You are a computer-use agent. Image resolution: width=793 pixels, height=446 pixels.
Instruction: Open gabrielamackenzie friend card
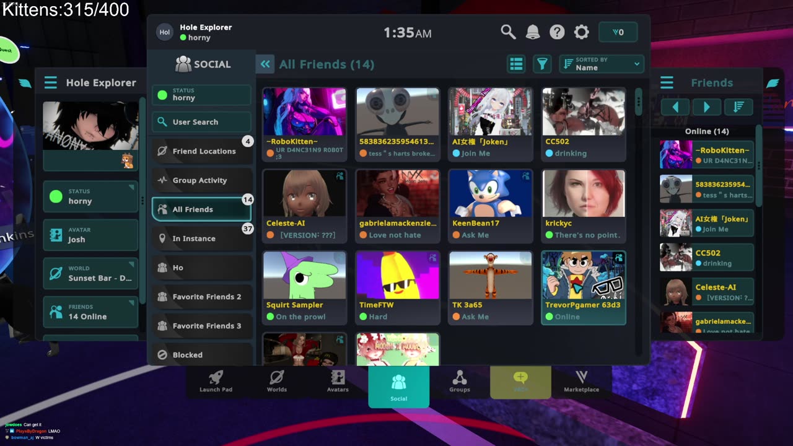click(398, 206)
